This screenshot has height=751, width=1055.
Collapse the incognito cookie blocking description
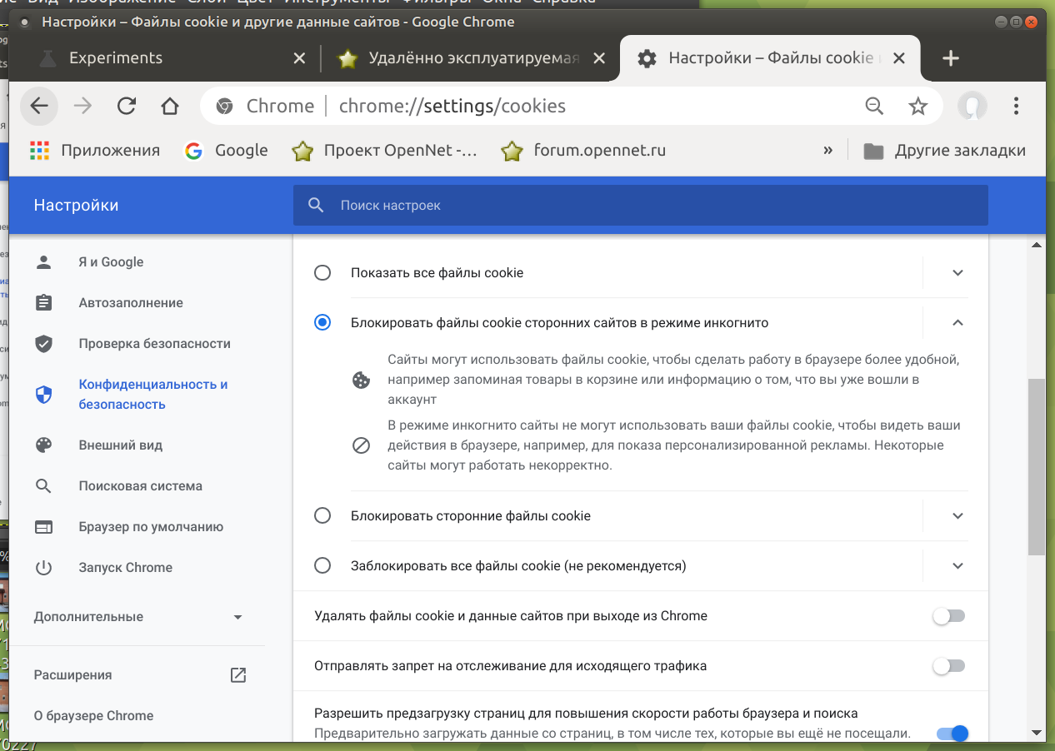click(x=957, y=322)
